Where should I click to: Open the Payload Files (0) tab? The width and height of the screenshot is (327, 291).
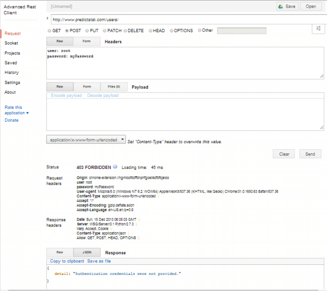114,86
